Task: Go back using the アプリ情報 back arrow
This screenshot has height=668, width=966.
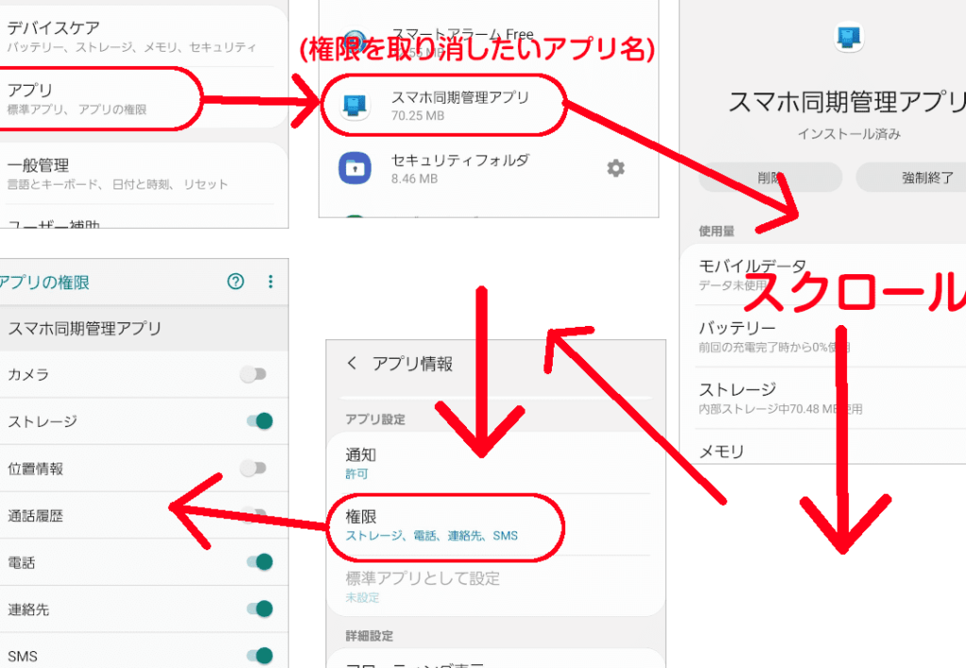Action: point(352,364)
